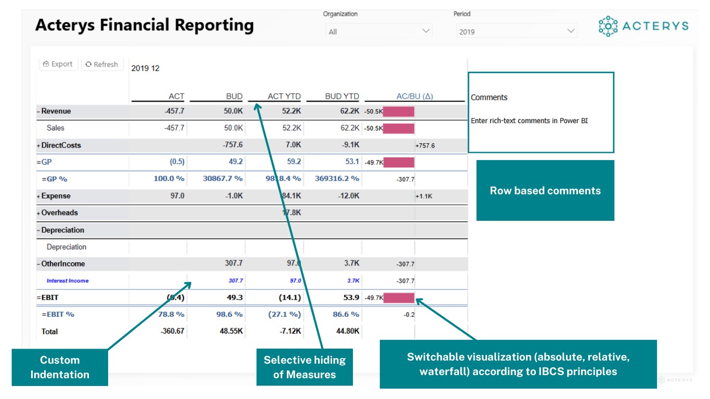Click the GP ACT value (0.5)
Screen dimensions: 710x399
coord(177,162)
